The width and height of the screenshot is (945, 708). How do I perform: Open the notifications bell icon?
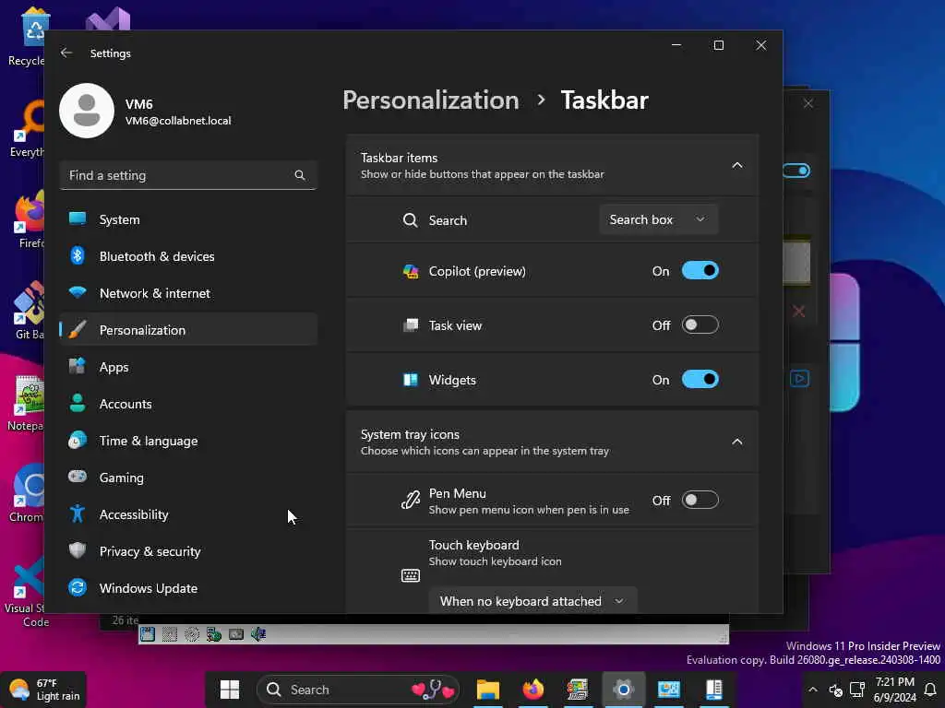[x=930, y=690]
